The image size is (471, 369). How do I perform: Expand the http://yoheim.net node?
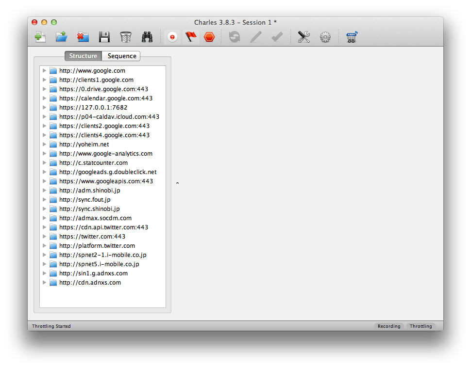45,144
